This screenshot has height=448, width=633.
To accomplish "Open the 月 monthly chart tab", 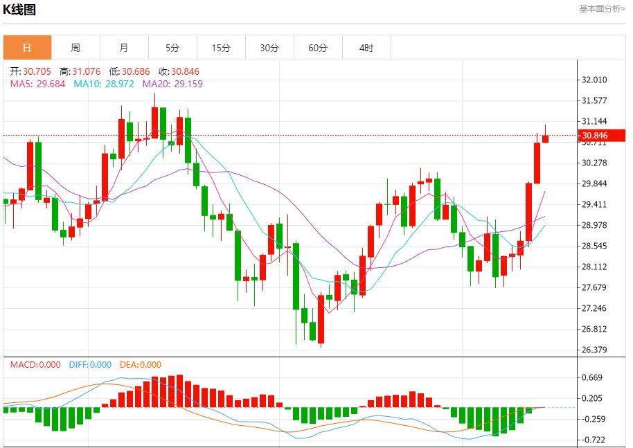I will point(124,48).
